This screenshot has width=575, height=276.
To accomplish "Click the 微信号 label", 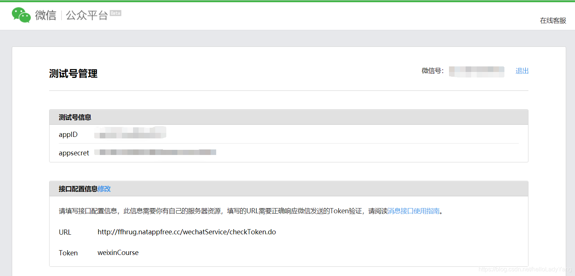I will click(433, 71).
